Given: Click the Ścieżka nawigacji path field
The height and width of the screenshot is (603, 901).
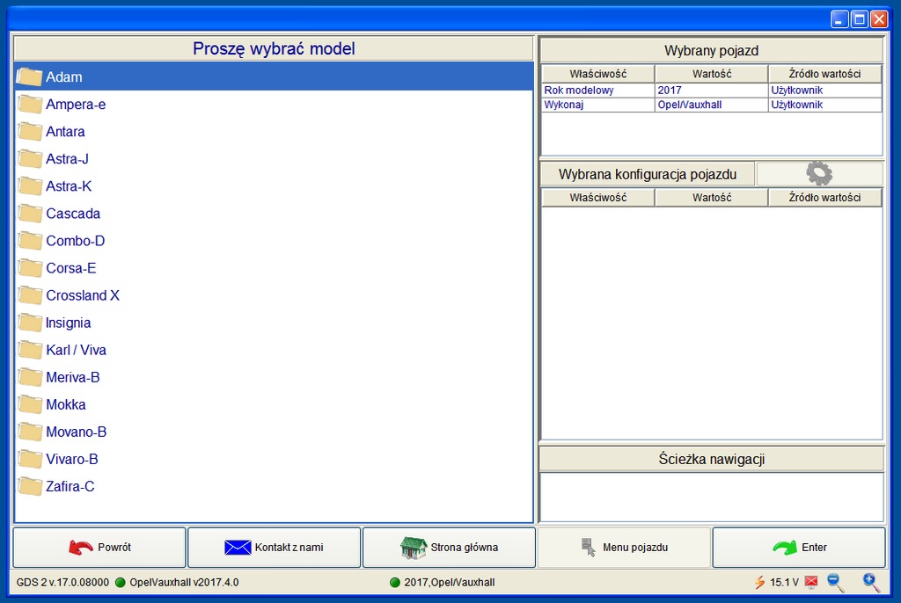Looking at the screenshot, I should click(711, 498).
